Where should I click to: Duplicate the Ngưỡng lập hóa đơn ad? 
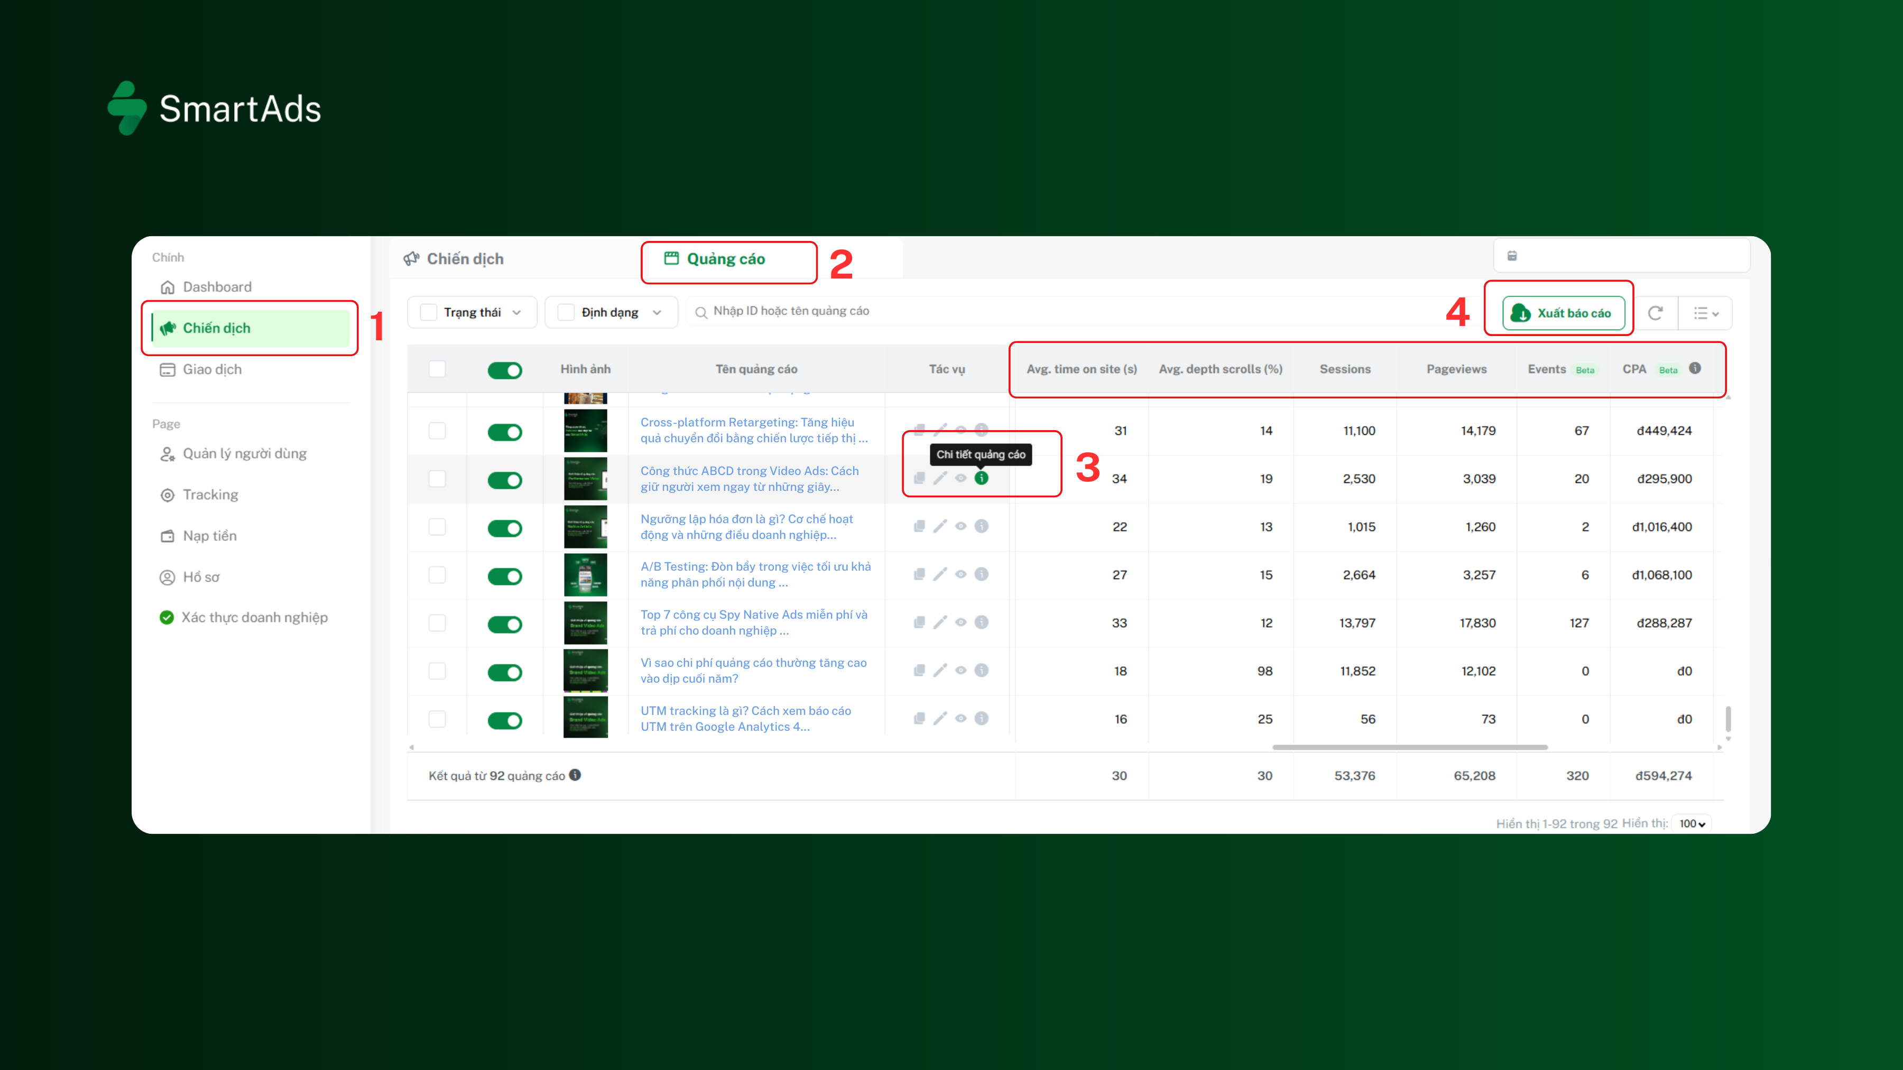pyautogui.click(x=919, y=526)
